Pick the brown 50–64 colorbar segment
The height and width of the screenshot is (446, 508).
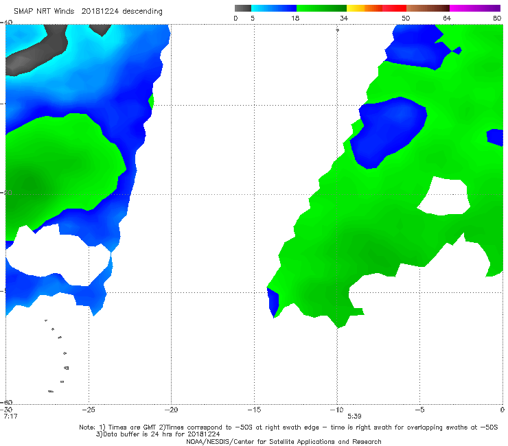(428, 8)
